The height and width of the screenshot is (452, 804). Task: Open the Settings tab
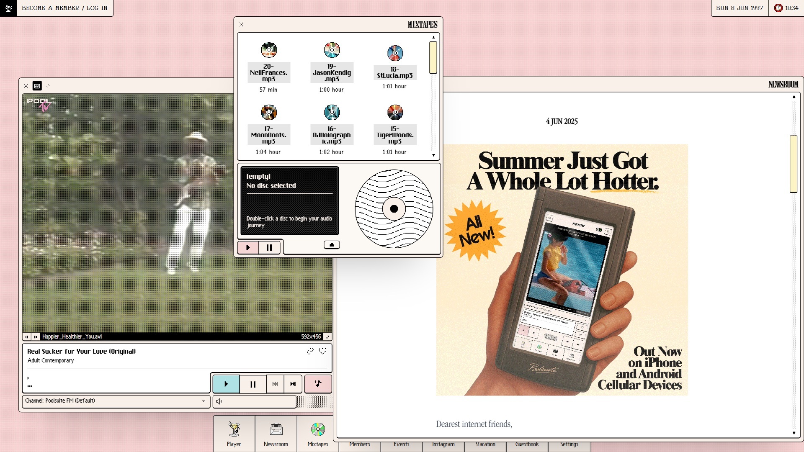[x=569, y=444]
